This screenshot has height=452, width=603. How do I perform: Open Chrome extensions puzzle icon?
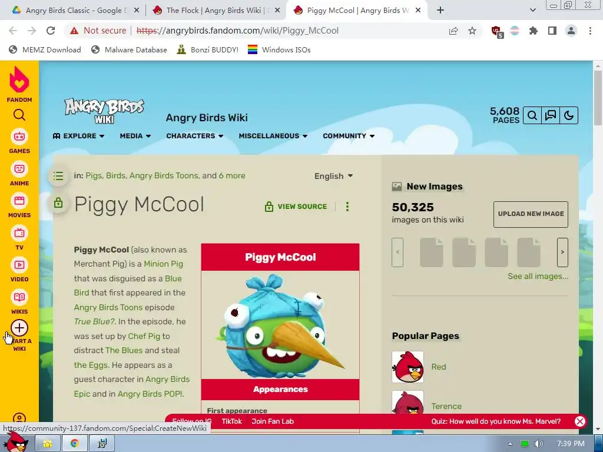click(534, 31)
